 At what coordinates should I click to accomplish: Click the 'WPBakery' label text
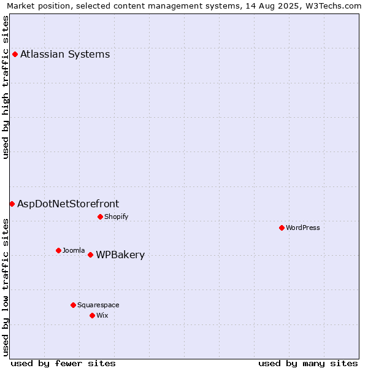tap(120, 255)
